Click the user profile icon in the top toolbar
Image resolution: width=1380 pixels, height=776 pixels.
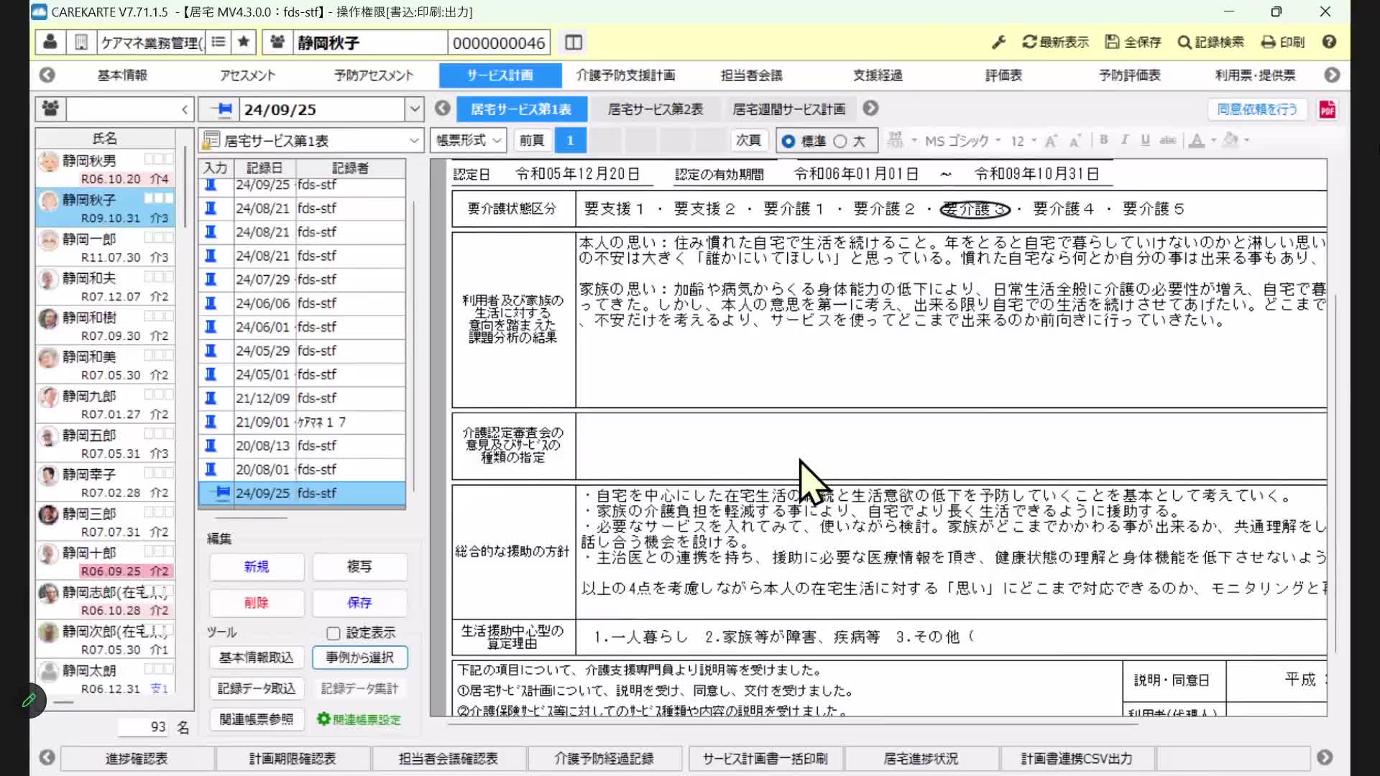50,42
